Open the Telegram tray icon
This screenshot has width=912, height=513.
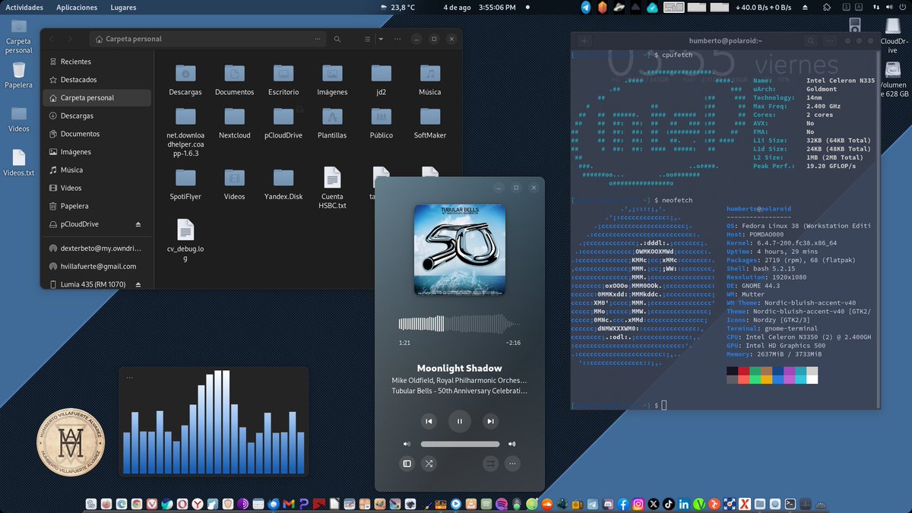point(585,8)
